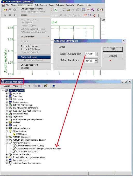Click the data table grid toolbar icon
This screenshot has height=178, width=133.
click(x=84, y=10)
